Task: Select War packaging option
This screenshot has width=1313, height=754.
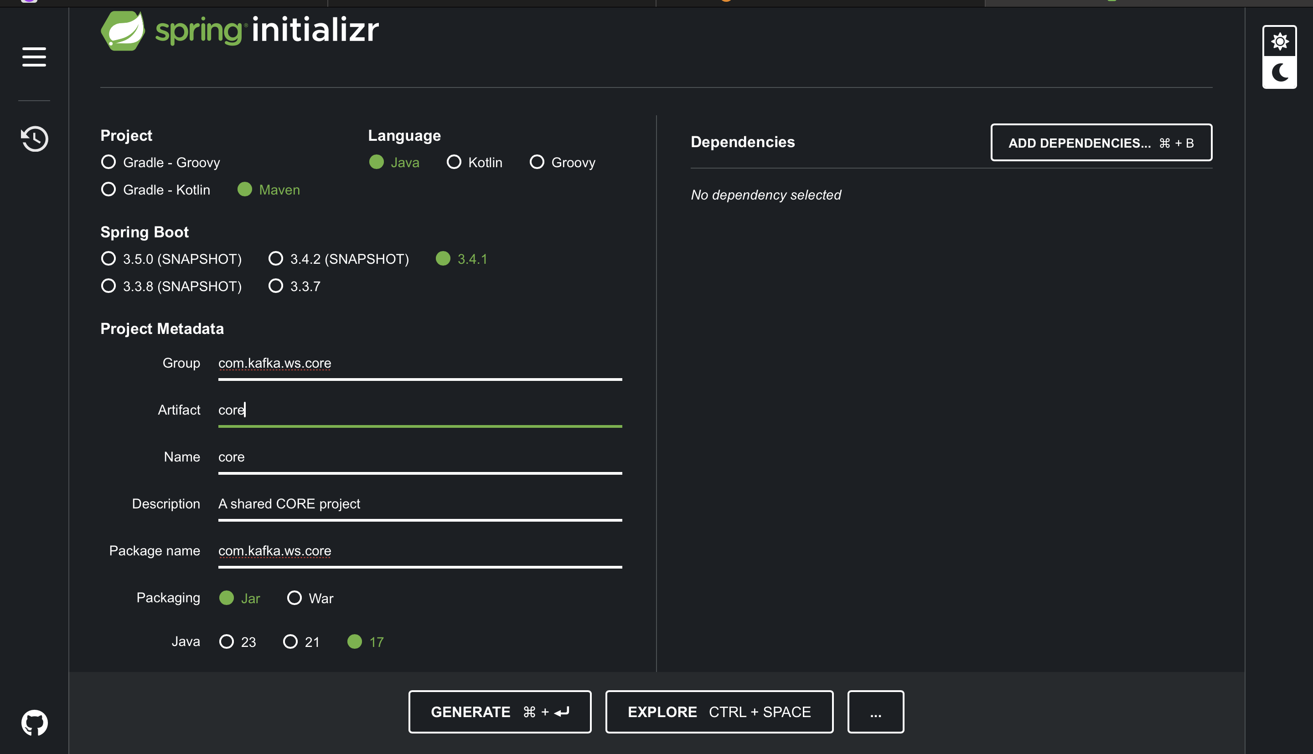Action: pyautogui.click(x=295, y=598)
